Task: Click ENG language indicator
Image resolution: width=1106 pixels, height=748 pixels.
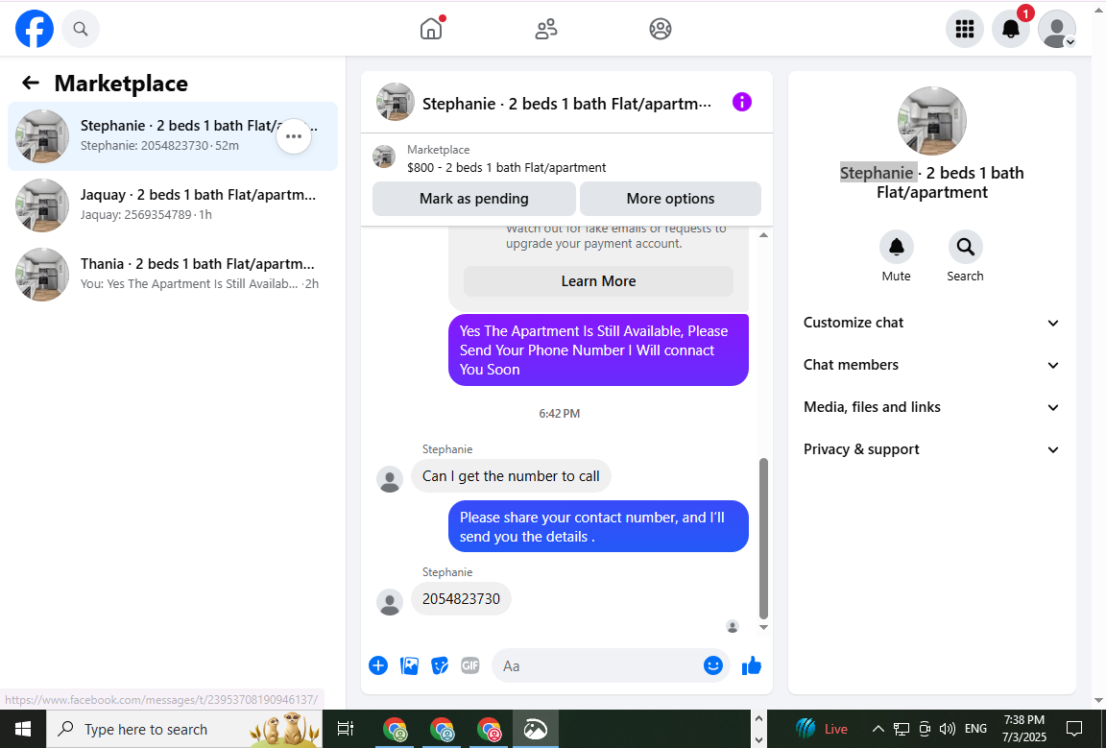Action: pyautogui.click(x=975, y=729)
